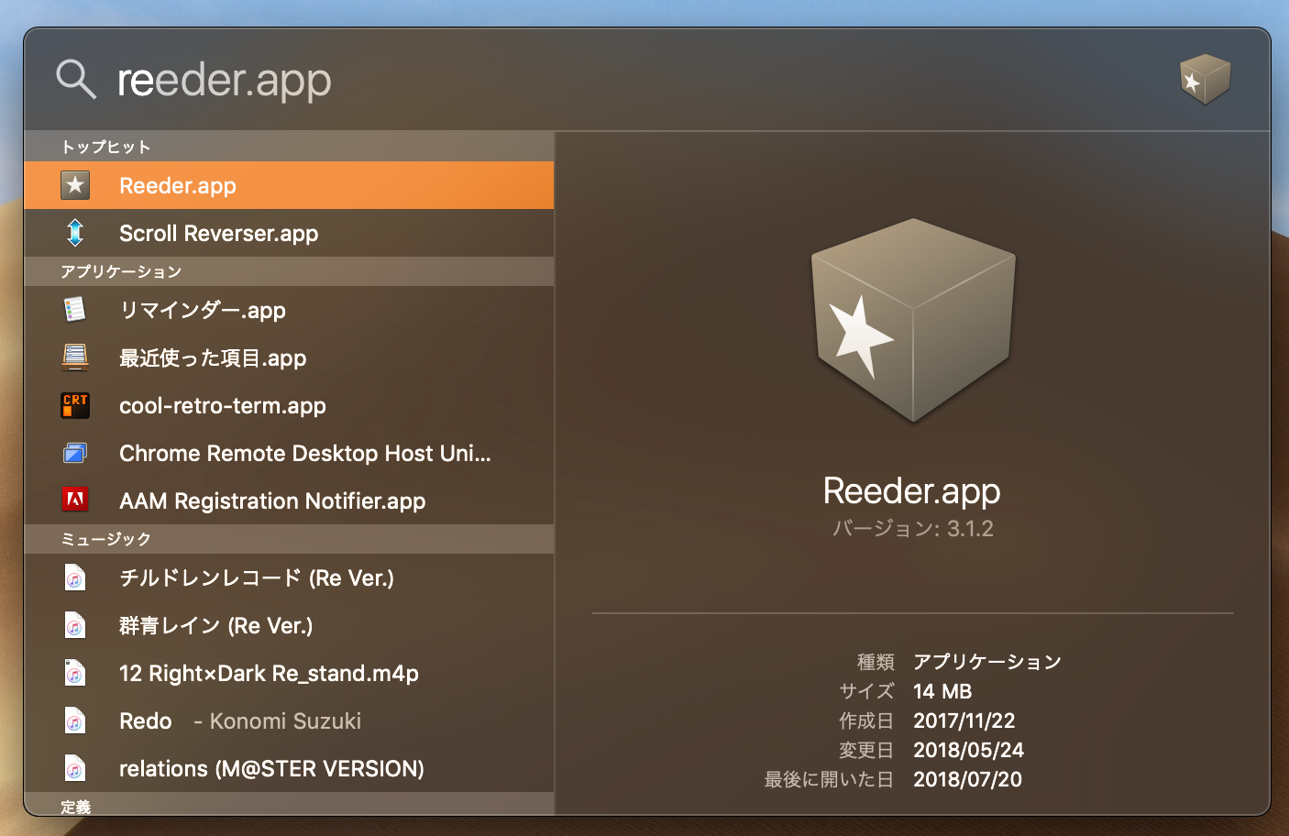Screen dimensions: 1289x836
Task: Click the 種類 アプリケーション value
Action: (x=987, y=662)
